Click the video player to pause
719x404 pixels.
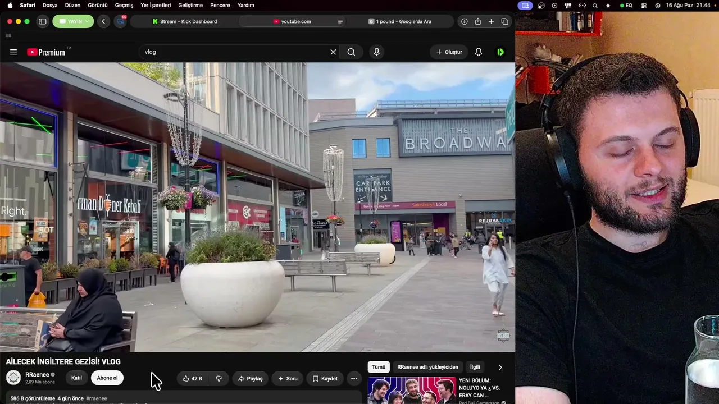257,207
